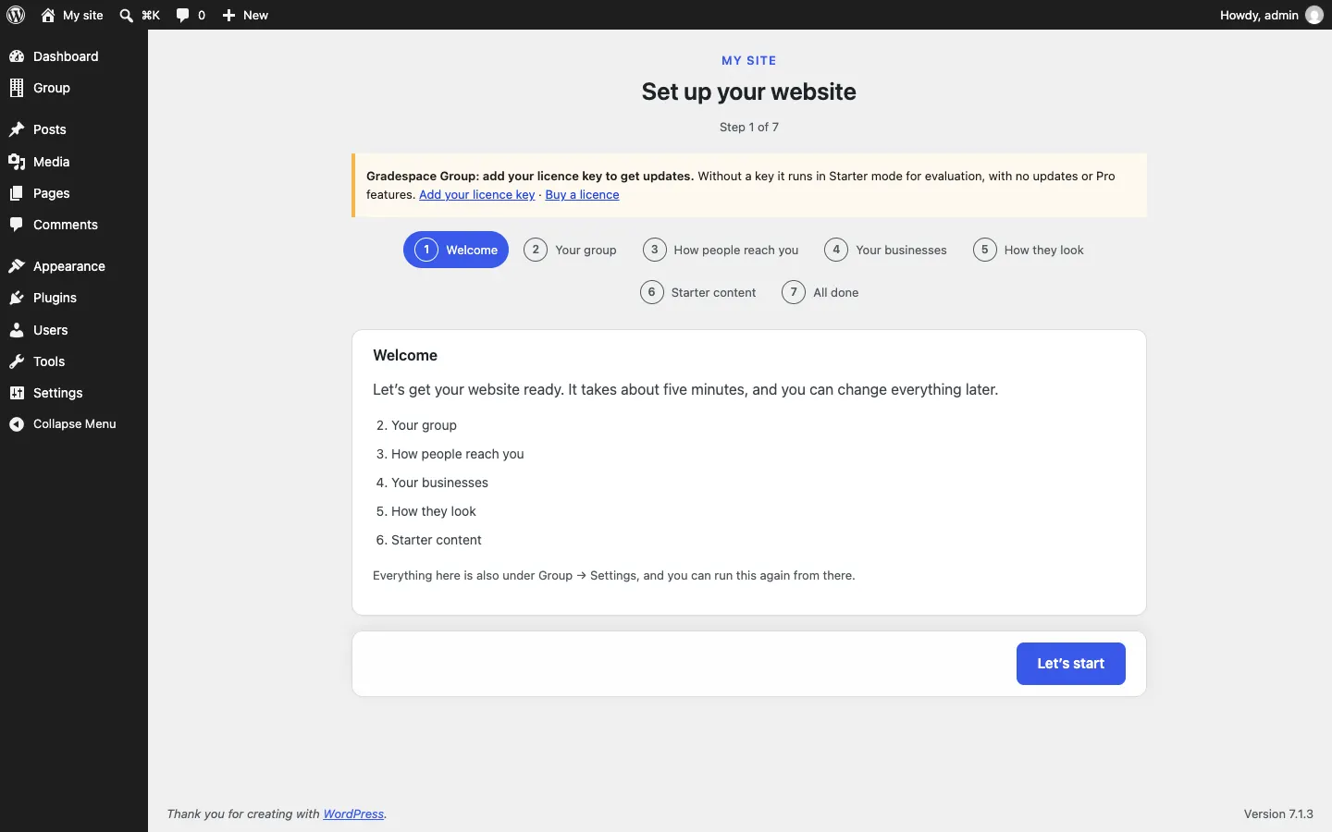Click the plus New icon
This screenshot has width=1332, height=832.
click(229, 15)
